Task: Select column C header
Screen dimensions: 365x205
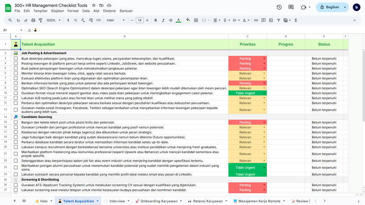Action: [x=247, y=36]
